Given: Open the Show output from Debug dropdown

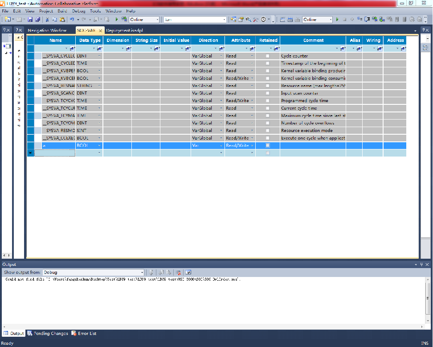Looking at the screenshot, I should (142, 272).
